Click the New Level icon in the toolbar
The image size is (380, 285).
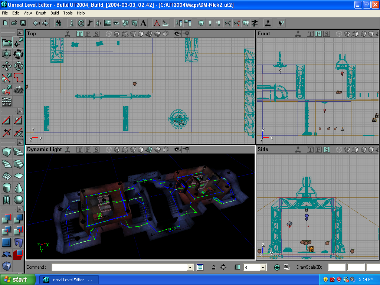coord(5,23)
